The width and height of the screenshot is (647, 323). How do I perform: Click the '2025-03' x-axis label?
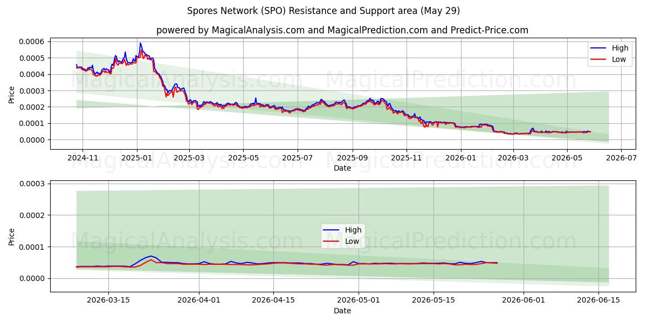coord(189,158)
